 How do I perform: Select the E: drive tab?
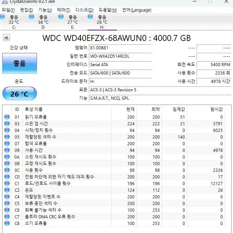[x=72, y=22]
